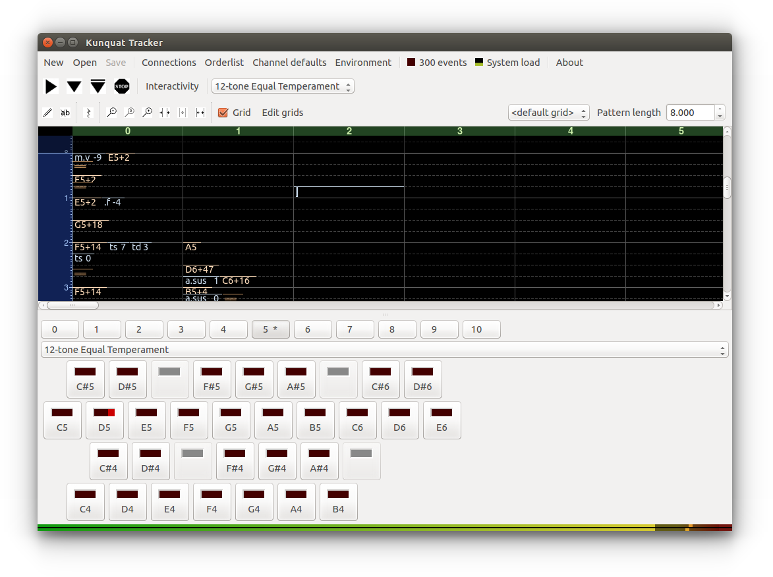Increase pattern length with the up arrow
Image resolution: width=773 pixels, height=577 pixels.
point(720,109)
